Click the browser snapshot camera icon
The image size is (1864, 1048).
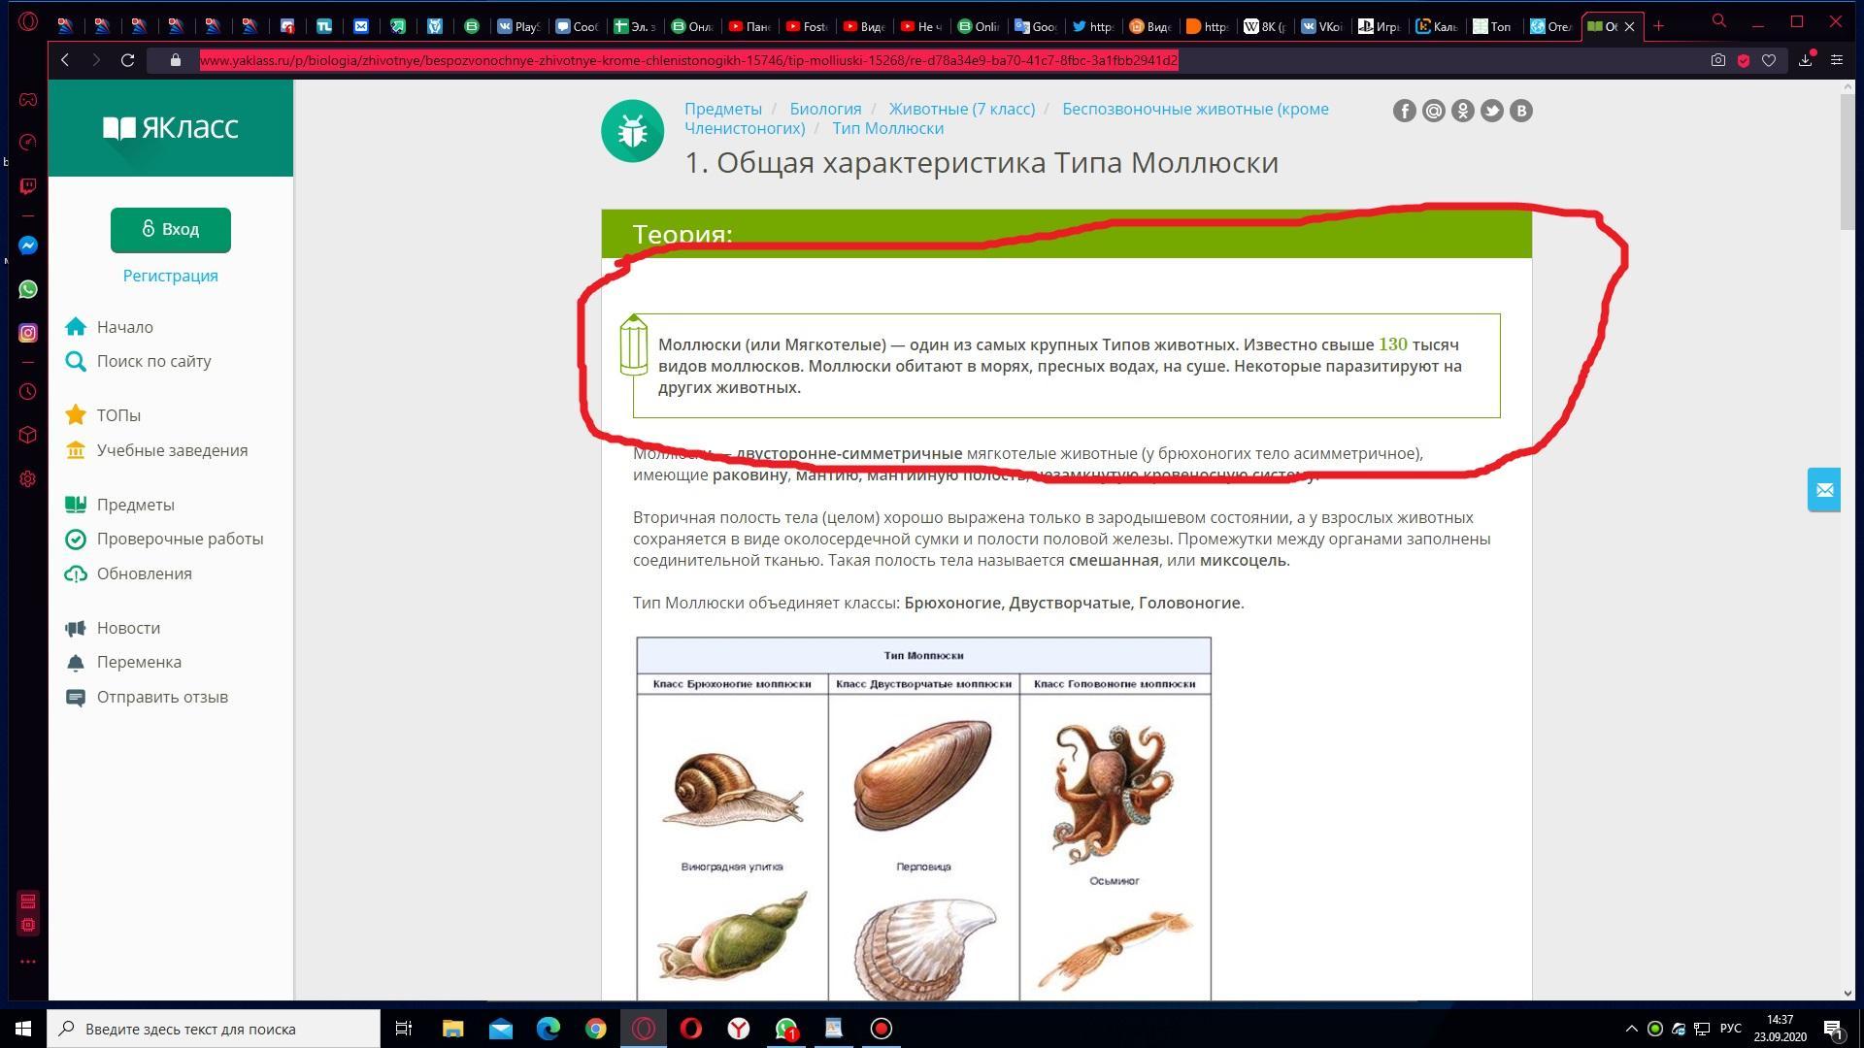(1717, 60)
